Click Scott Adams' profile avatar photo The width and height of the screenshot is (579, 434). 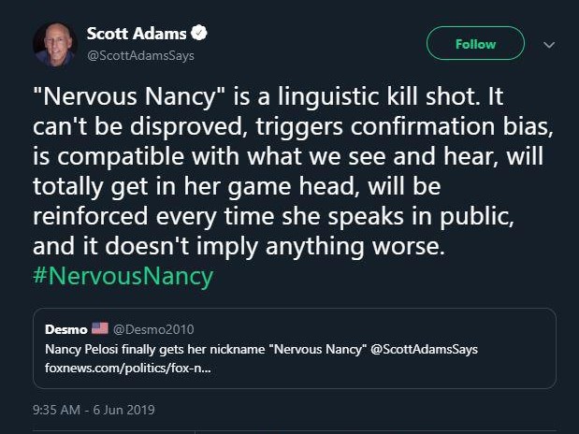pyautogui.click(x=54, y=45)
